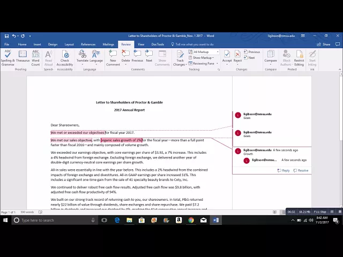Open the Reviewing Pane dropdown arrow
The width and height of the screenshot is (343, 257).
217,64
